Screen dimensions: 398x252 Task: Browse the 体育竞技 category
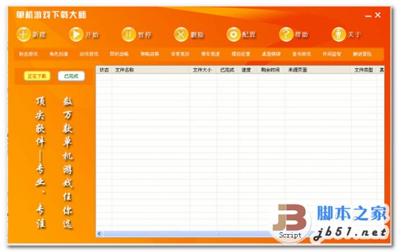[x=180, y=54]
